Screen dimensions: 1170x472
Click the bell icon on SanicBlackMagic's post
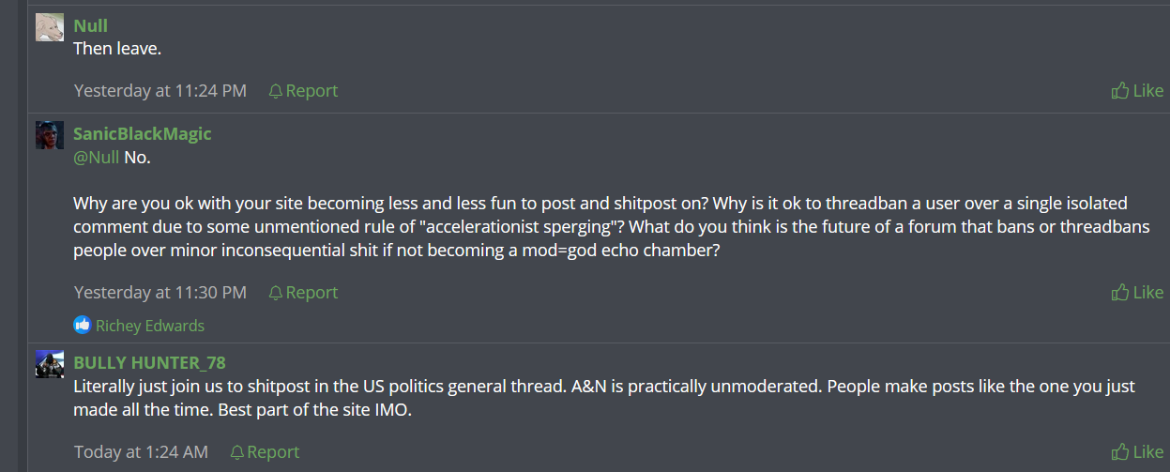276,293
